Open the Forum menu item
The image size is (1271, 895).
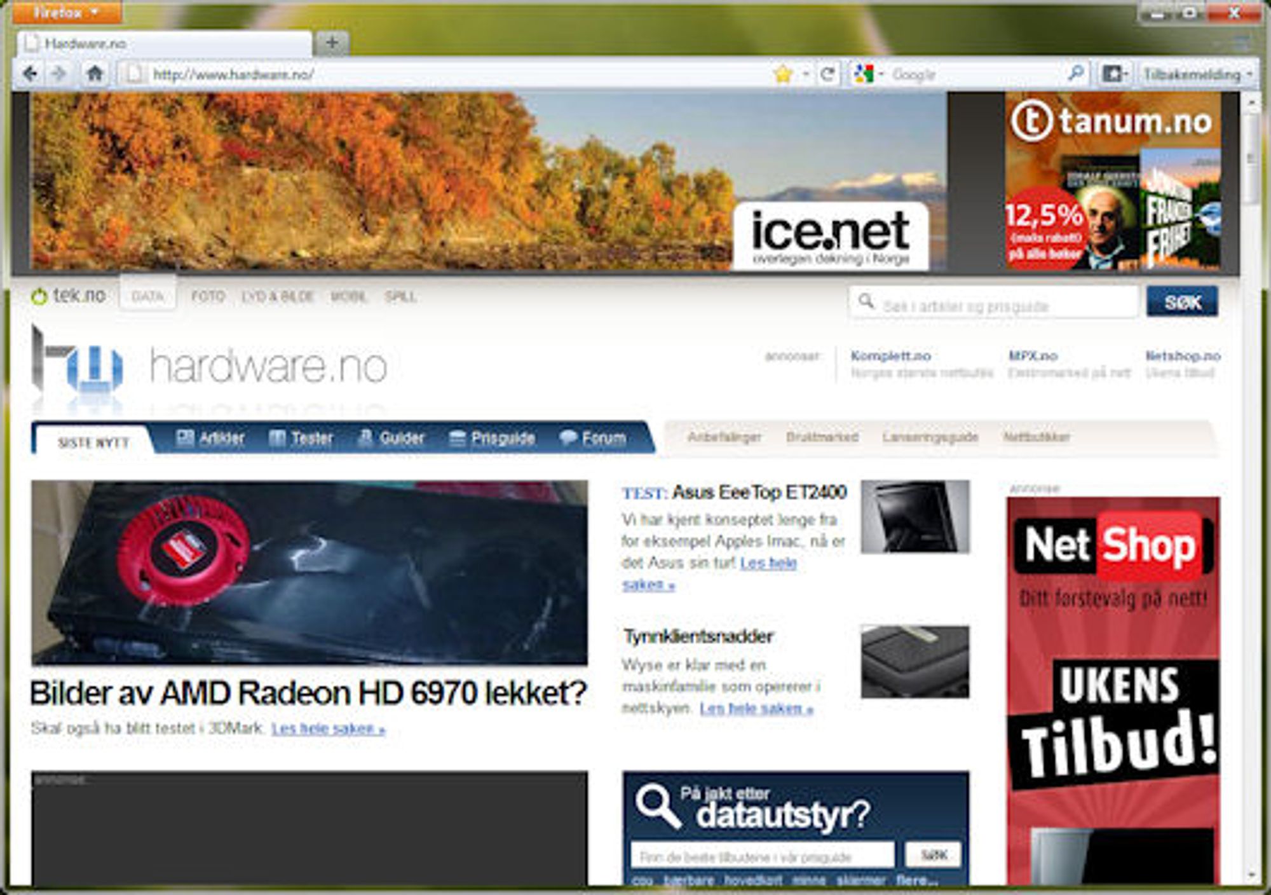pyautogui.click(x=593, y=438)
